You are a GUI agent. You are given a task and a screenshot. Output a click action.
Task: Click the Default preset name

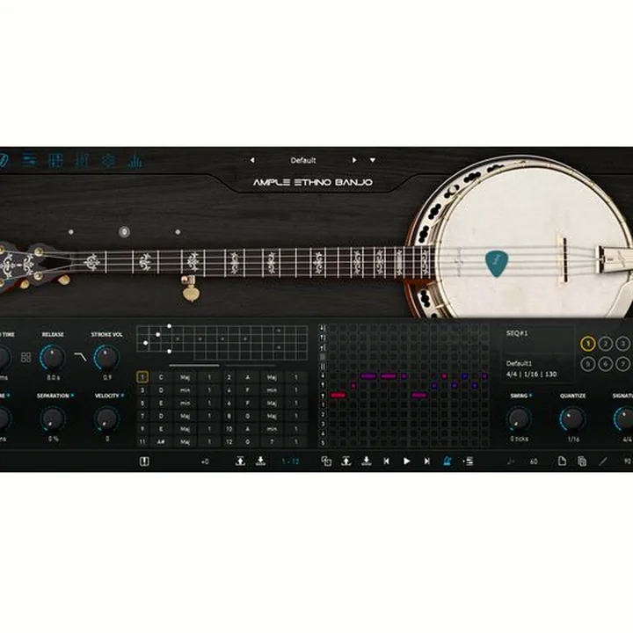pos(302,160)
